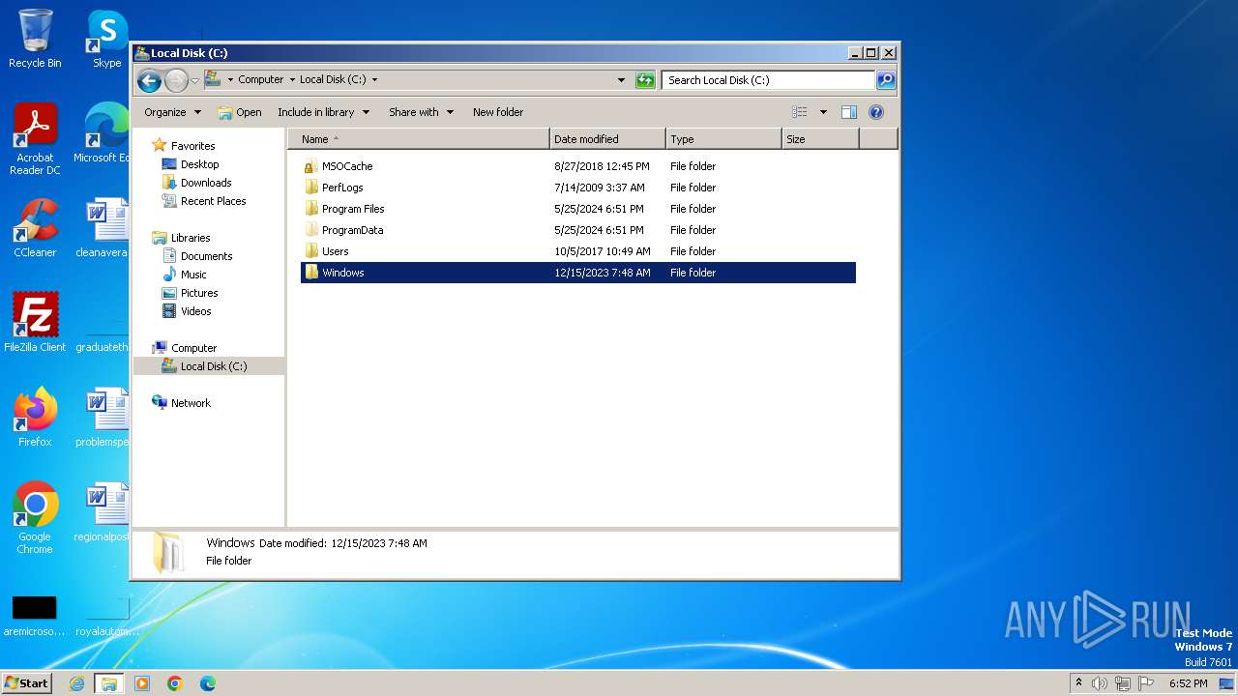Select Downloads in the Favorites list
Screen dimensions: 1238x696
pyautogui.click(x=205, y=183)
